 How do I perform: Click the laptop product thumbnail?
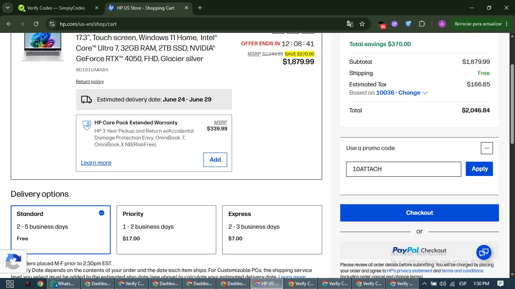tap(43, 47)
